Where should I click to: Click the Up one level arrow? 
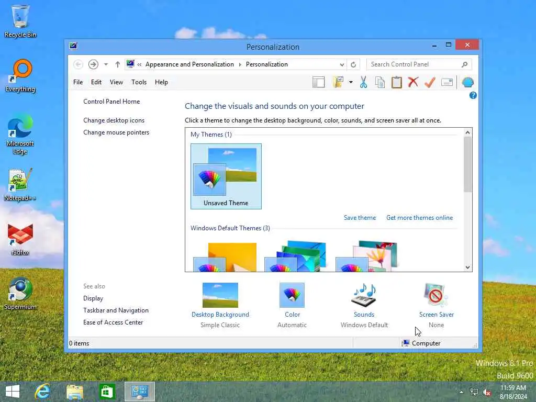[118, 64]
